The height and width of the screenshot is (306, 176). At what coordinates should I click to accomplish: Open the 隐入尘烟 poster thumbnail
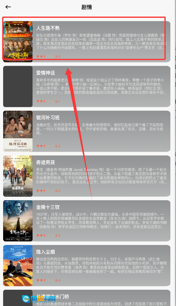18,265
